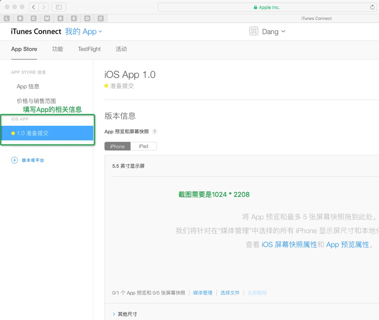Screen dimensions: 379x320
Task: Select the iPhone segment button
Action: point(117,146)
